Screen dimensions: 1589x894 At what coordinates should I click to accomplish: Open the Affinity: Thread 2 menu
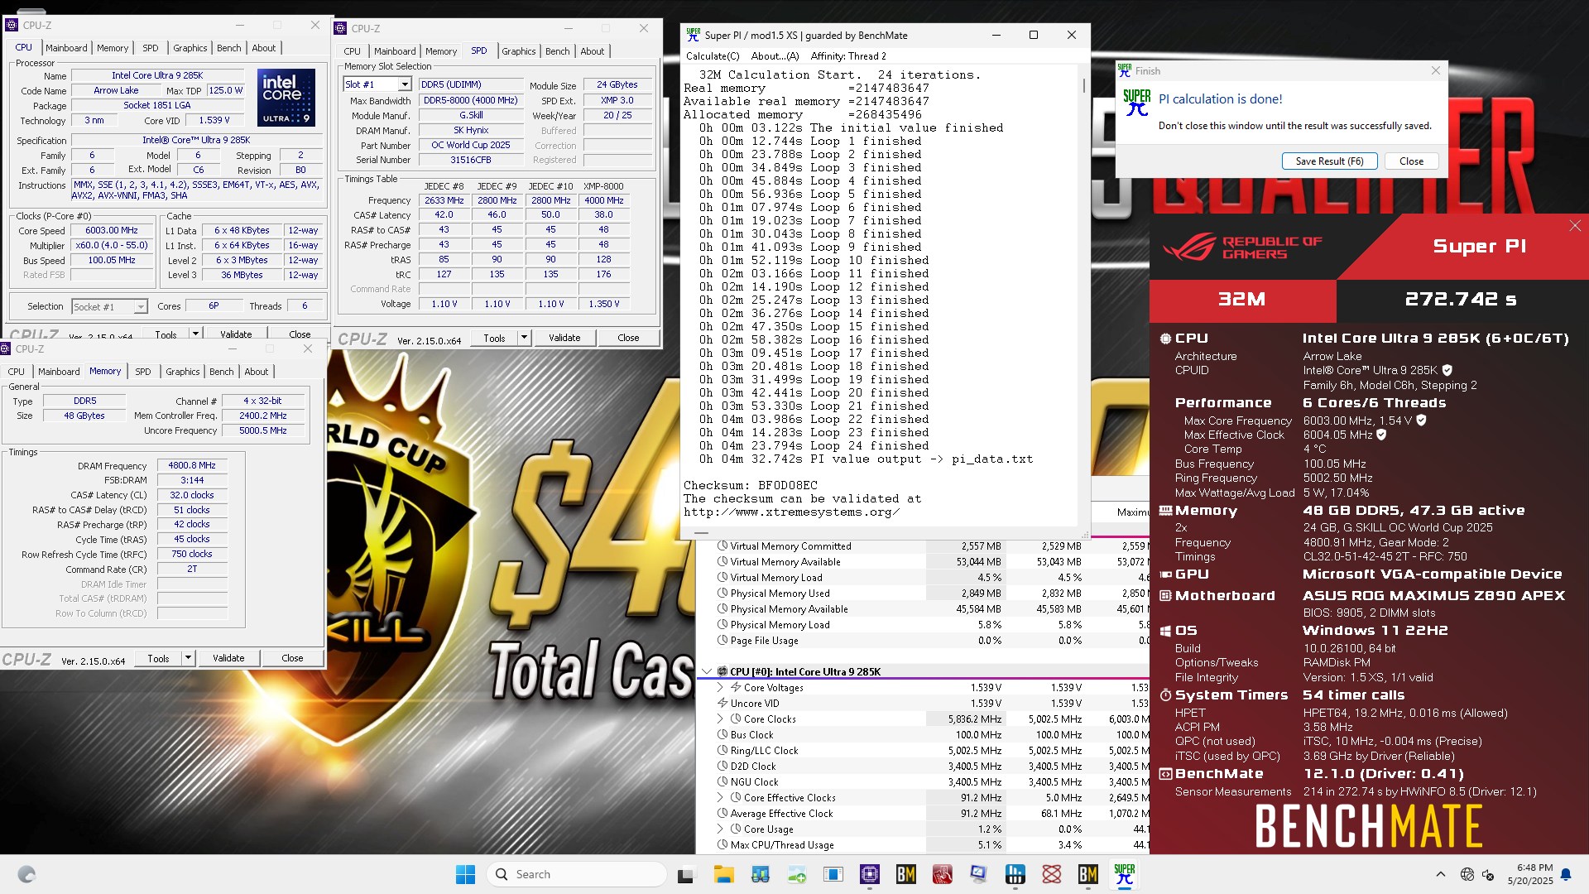click(848, 56)
